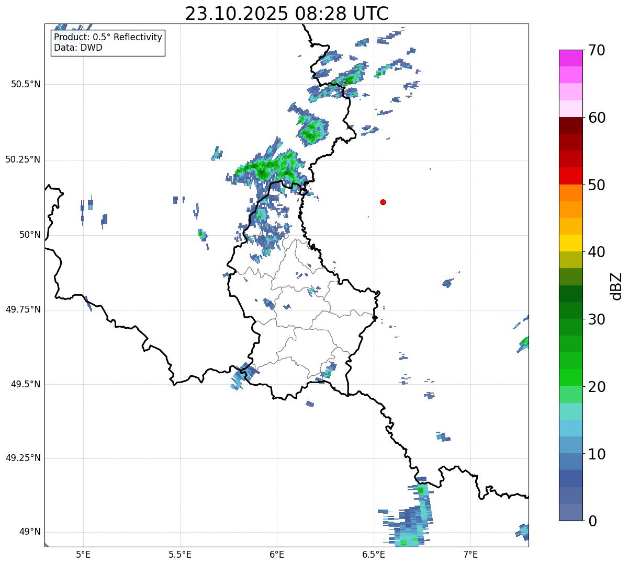
Task: Click the longitude label 5°E
Action: tap(83, 555)
